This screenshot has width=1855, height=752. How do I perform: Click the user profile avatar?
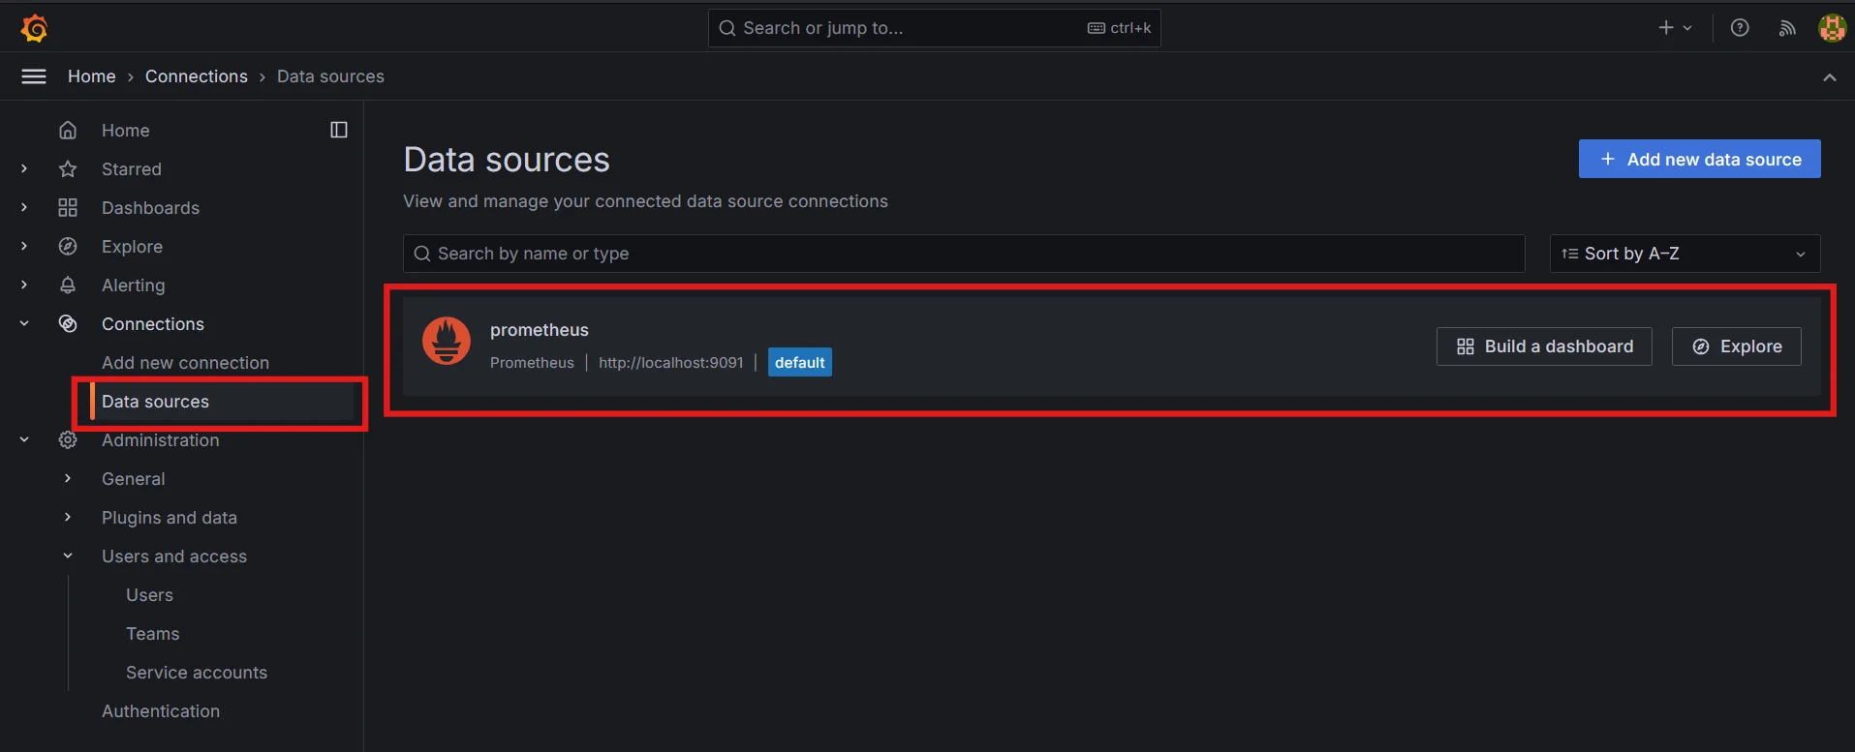1831,28
